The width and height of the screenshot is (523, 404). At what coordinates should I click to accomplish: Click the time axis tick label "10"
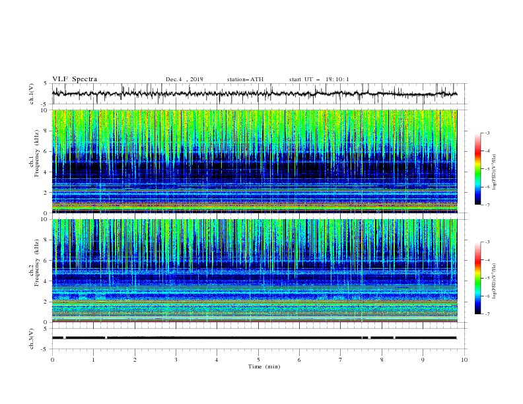tap(464, 360)
